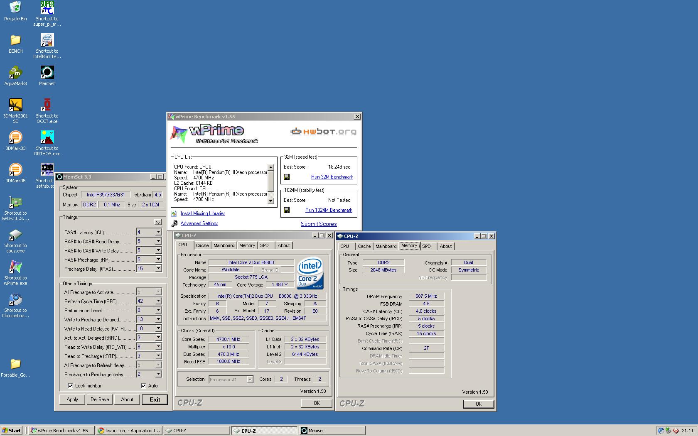The image size is (698, 436).
Task: Expand the Read to Precharge (tRTP) dropdown
Action: [158, 356]
